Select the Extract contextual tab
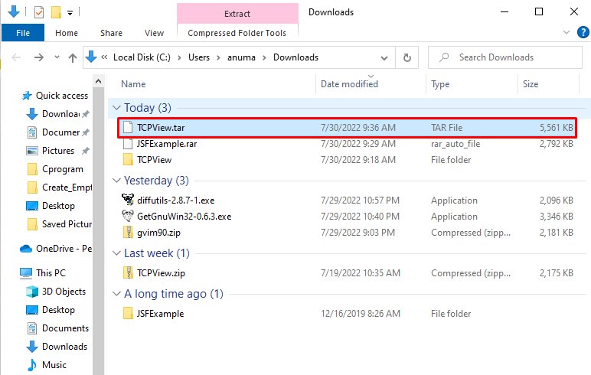This screenshot has width=591, height=375. click(x=237, y=14)
